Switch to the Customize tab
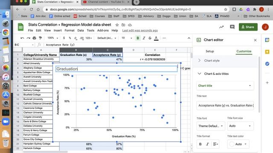The image size is (273, 153). (244, 51)
